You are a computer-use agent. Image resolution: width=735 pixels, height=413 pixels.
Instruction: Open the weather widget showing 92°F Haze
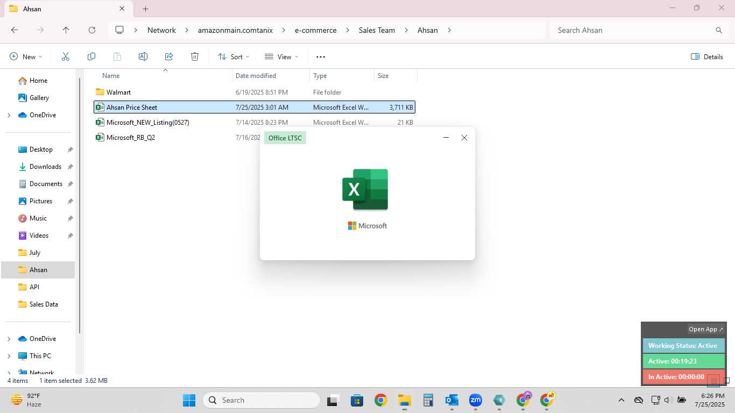(26, 400)
